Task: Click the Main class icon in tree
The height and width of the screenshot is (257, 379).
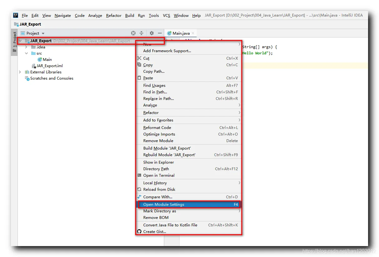Action: click(x=40, y=59)
